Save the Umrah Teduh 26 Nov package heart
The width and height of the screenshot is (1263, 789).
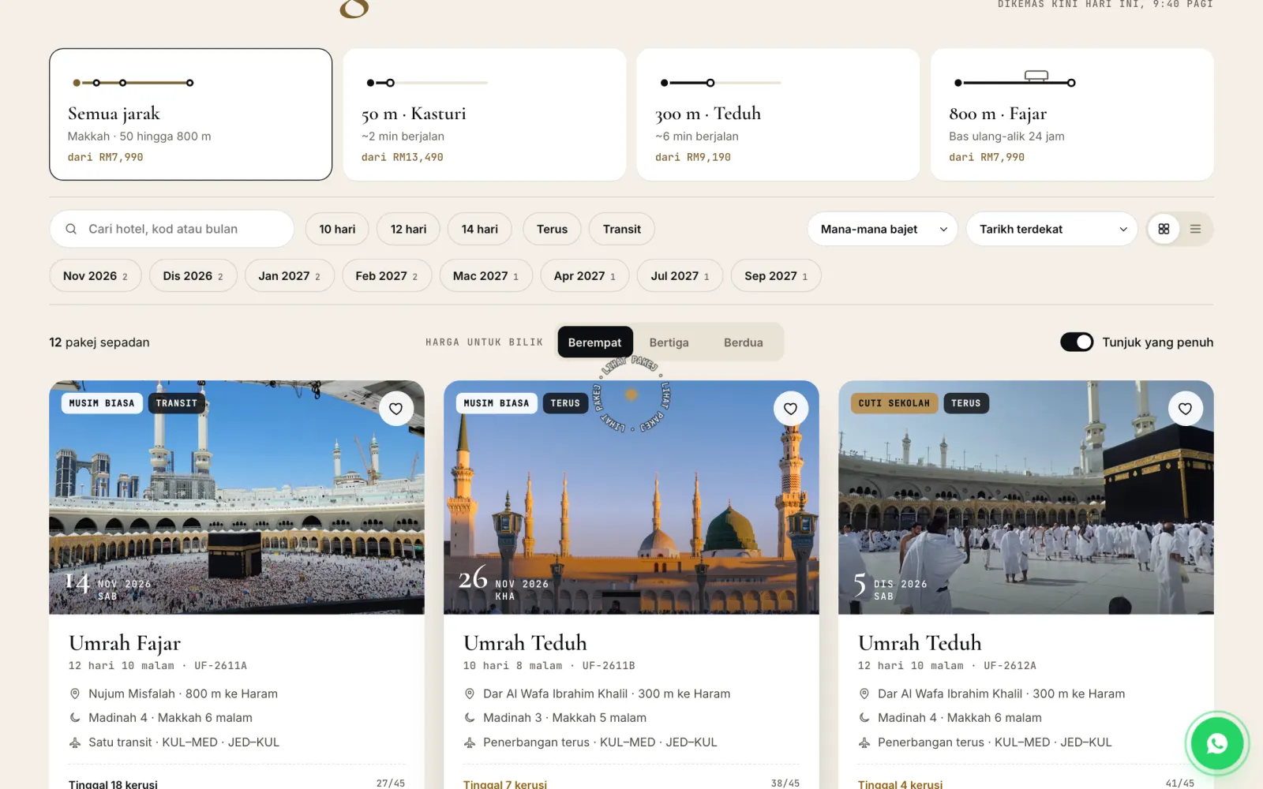click(x=790, y=409)
